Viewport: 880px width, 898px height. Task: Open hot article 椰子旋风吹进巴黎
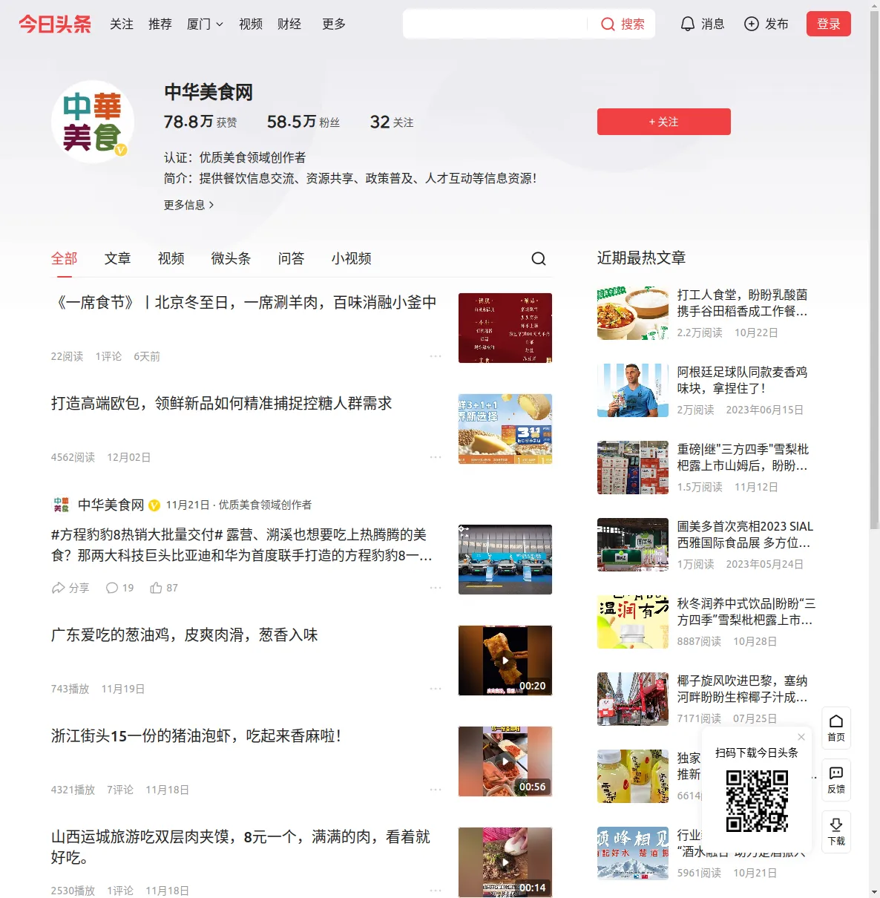click(x=743, y=689)
